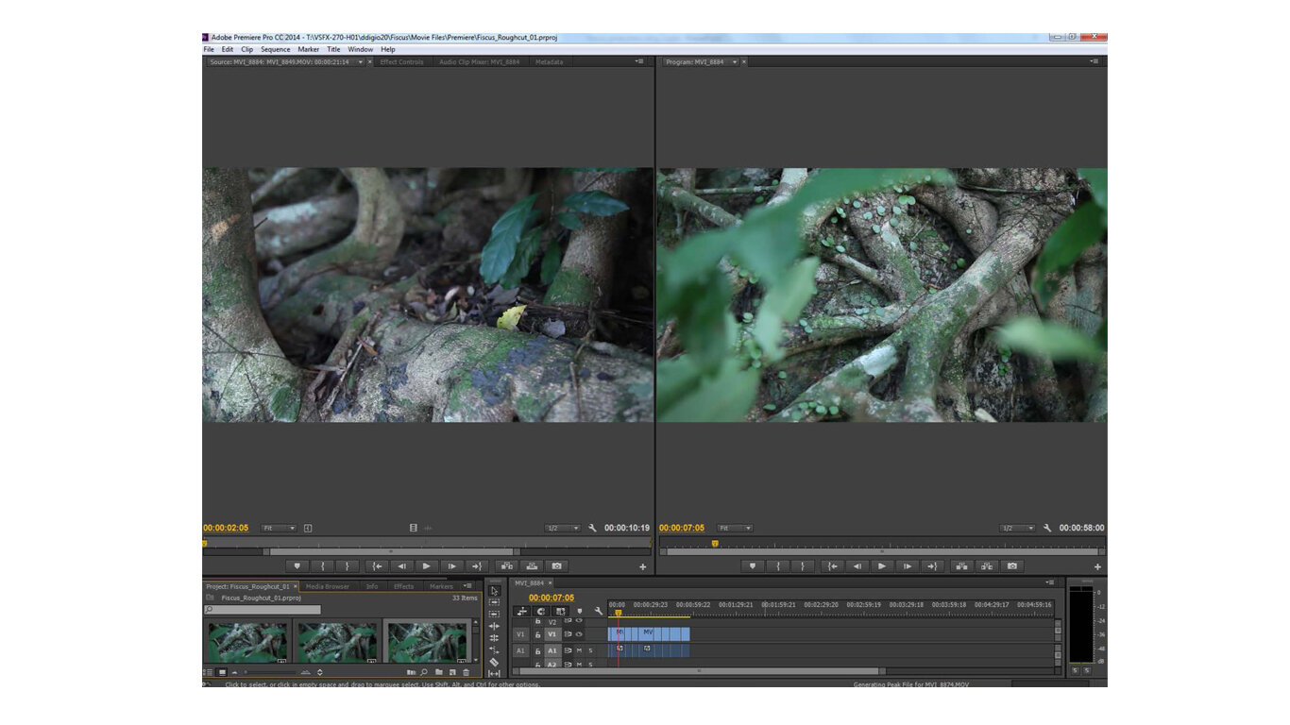Toggle track lock for V1
This screenshot has height=725, width=1290.
538,635
